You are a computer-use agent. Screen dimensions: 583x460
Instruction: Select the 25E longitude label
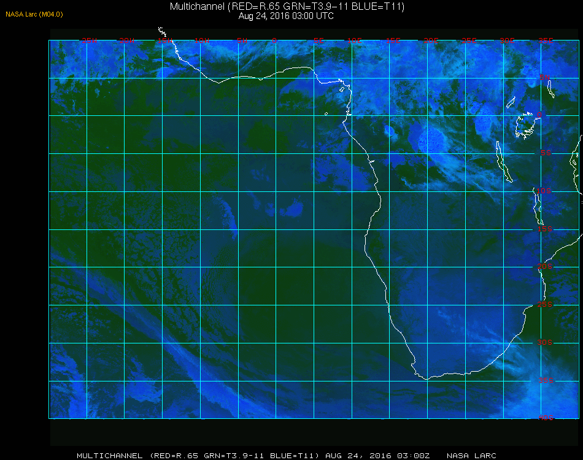469,40
